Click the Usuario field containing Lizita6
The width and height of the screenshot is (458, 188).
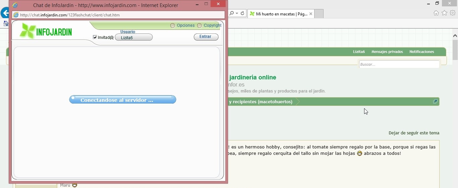134,38
